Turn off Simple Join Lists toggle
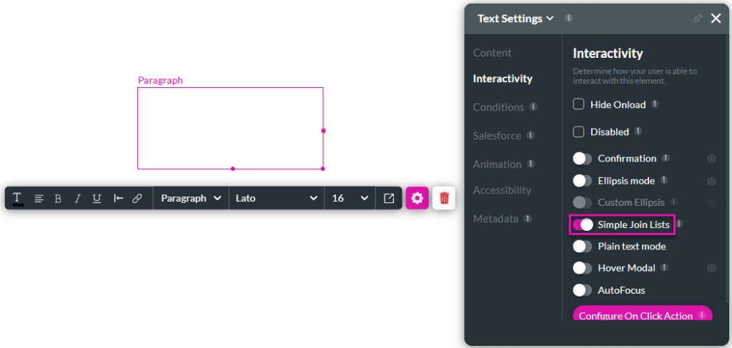Viewport: 732px width, 348px height. pyautogui.click(x=583, y=224)
